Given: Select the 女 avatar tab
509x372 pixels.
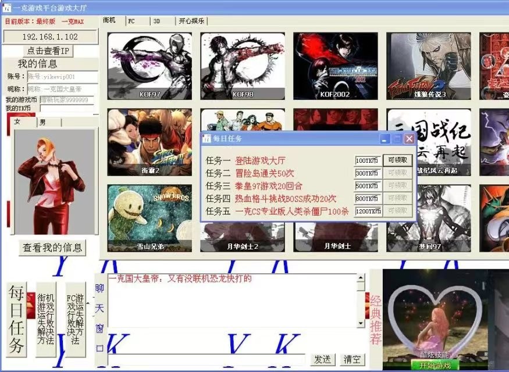Looking at the screenshot, I should pos(23,121).
